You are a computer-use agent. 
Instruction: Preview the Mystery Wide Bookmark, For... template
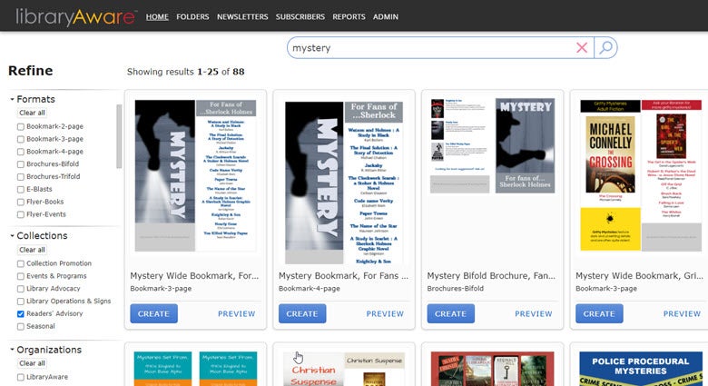(x=236, y=313)
